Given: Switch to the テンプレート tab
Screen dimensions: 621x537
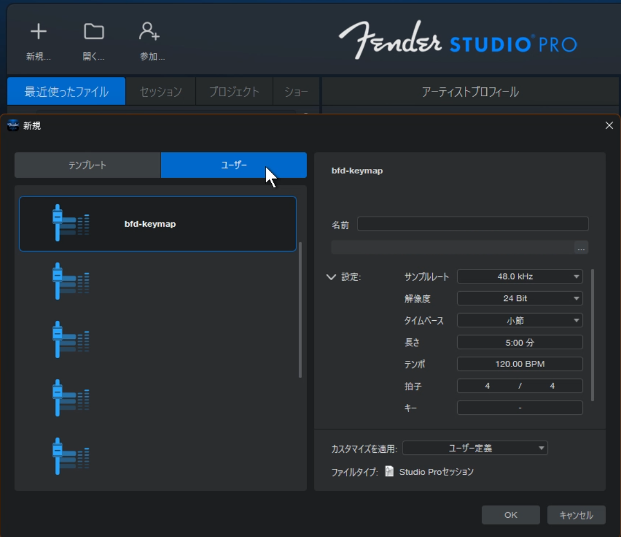Looking at the screenshot, I should [88, 165].
